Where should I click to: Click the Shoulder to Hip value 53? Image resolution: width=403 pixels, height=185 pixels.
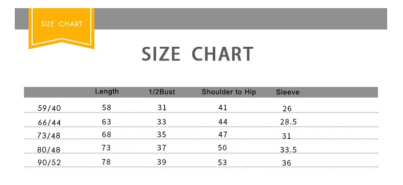222,163
